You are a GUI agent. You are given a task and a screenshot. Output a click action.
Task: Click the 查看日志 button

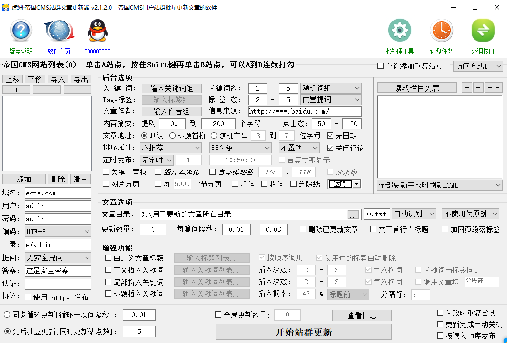coord(362,315)
